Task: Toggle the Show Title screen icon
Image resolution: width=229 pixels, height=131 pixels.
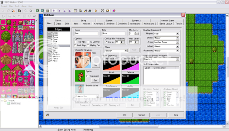Action: coord(107,11)
